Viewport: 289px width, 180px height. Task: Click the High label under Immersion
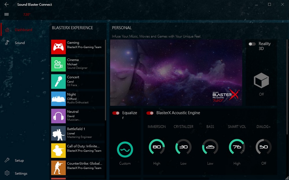(157, 163)
